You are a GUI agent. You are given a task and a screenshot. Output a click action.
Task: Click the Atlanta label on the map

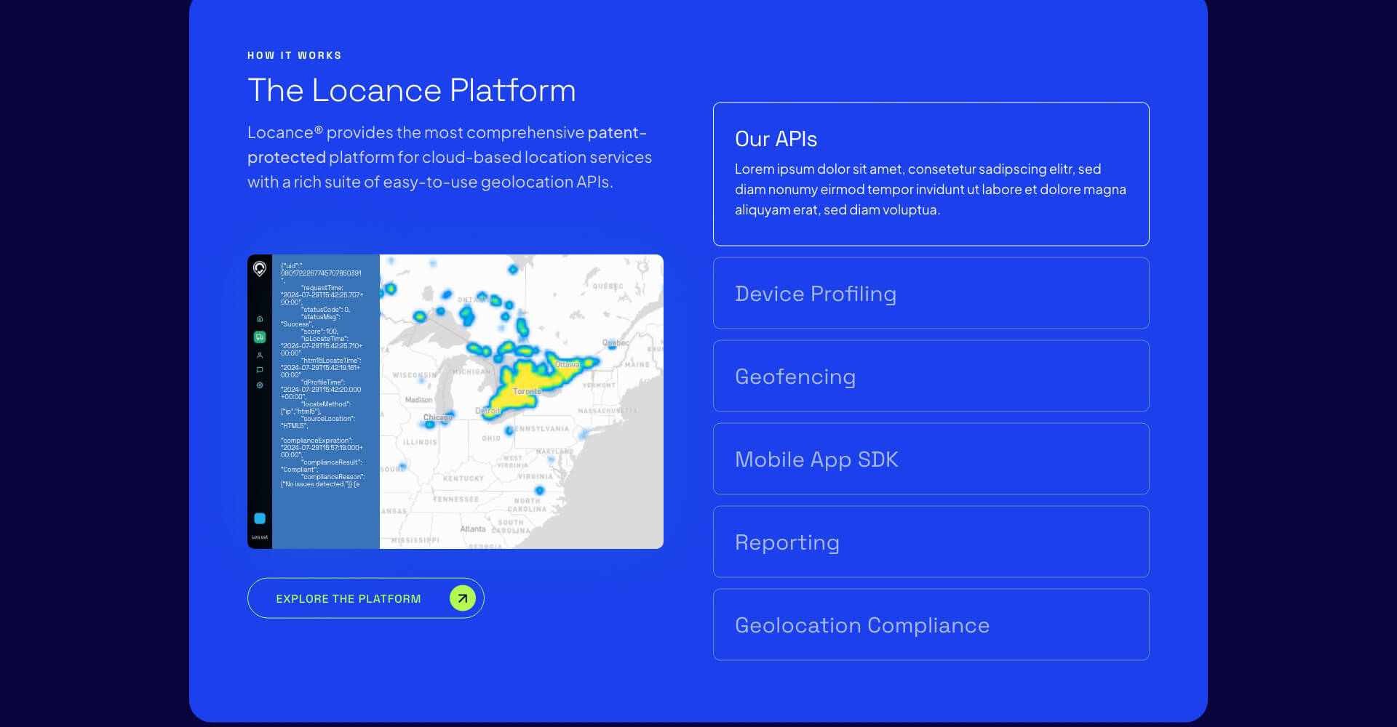[x=473, y=529]
